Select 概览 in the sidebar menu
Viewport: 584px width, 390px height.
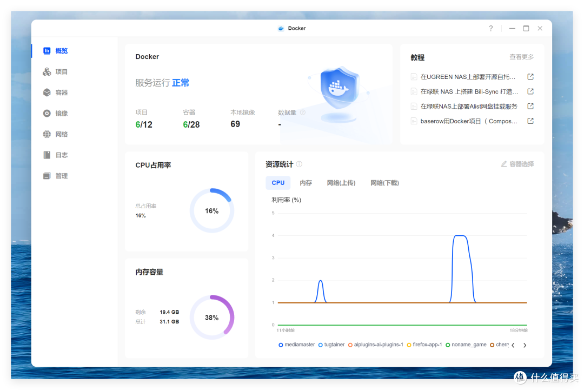[x=62, y=51]
